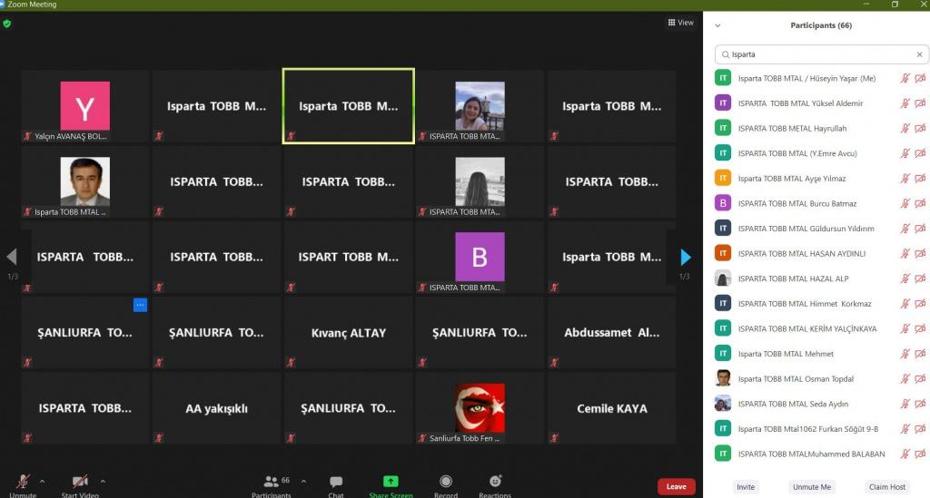The image size is (930, 498).
Task: Select participant Yüksel Aldemir in list
Action: (x=821, y=103)
